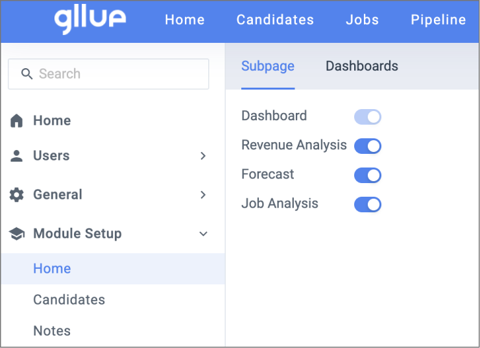Open Candidates under Module Setup
Viewport: 480px width, 348px height.
69,299
